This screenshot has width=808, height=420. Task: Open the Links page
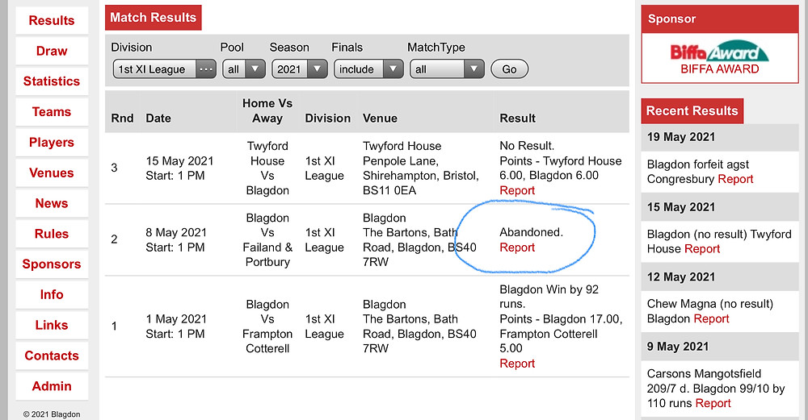pos(52,325)
